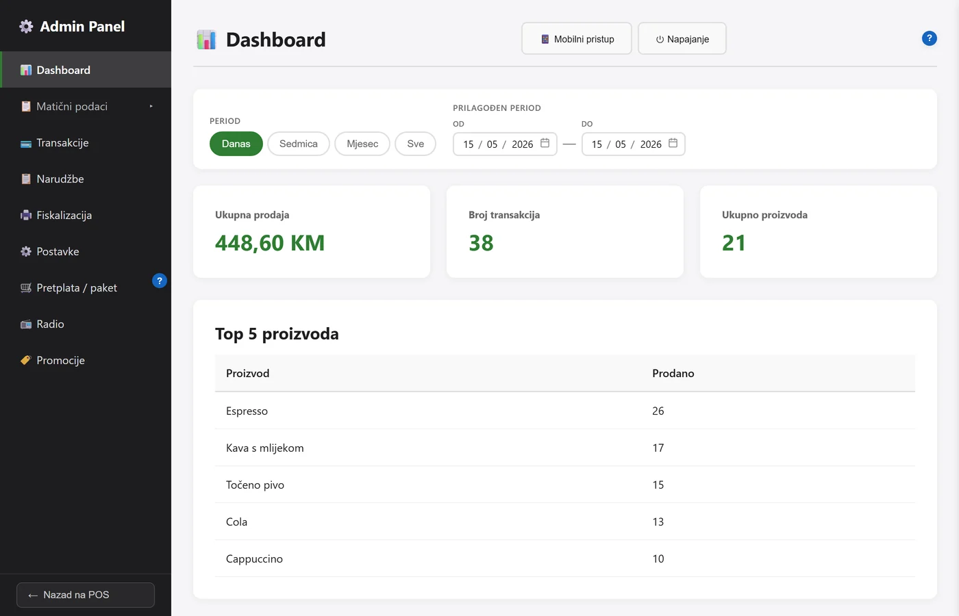Open help next to Pretplata / paket

click(160, 281)
